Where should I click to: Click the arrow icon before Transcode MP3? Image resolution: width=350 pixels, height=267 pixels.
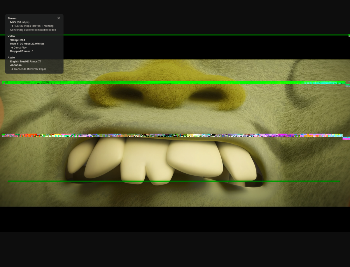[x=12, y=69]
